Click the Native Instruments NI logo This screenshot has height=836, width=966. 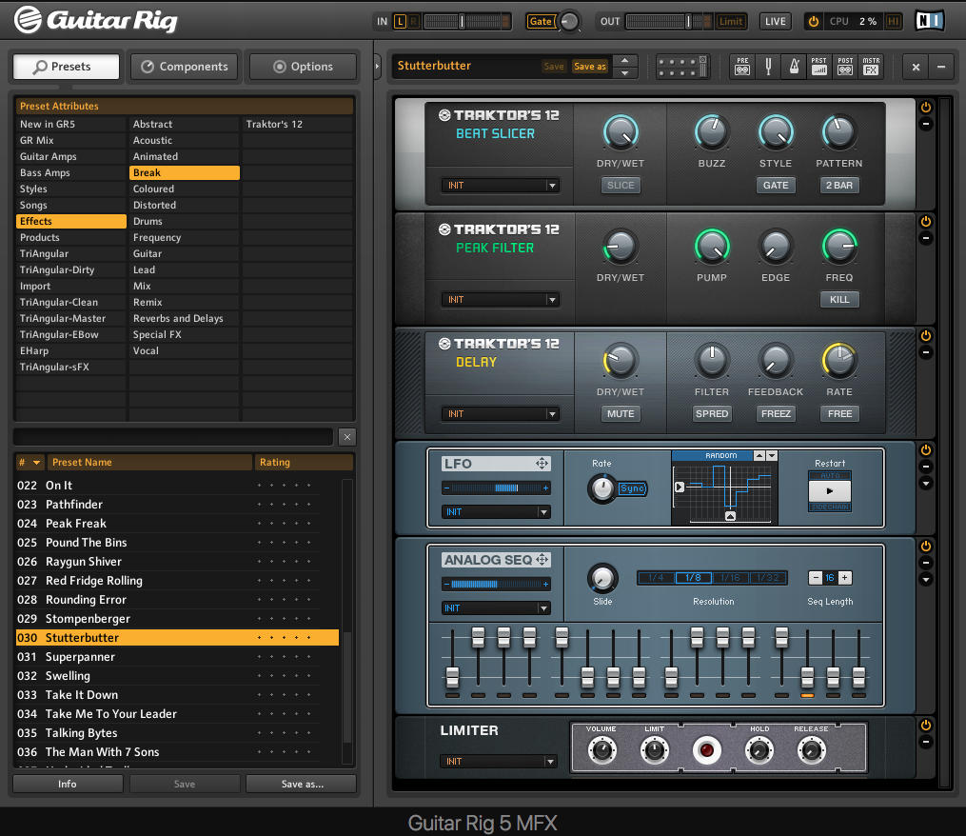coord(930,21)
